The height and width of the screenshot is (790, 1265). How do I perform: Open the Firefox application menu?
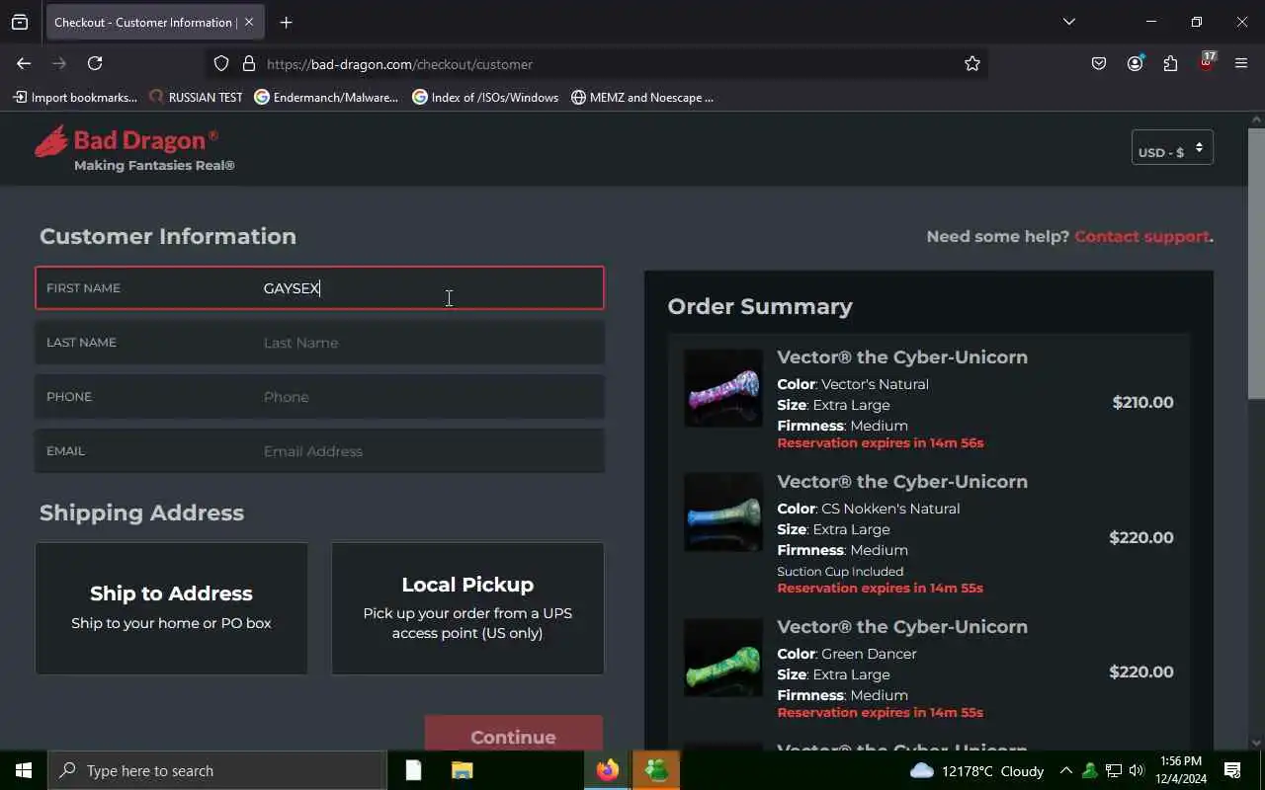point(1241,63)
